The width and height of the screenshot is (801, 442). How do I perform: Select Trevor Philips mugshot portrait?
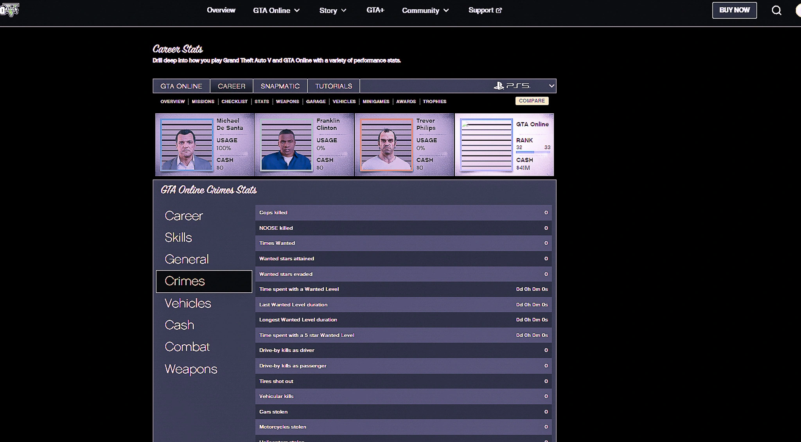(x=386, y=145)
